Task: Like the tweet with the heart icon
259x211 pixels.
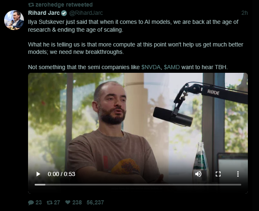Action: [68, 202]
